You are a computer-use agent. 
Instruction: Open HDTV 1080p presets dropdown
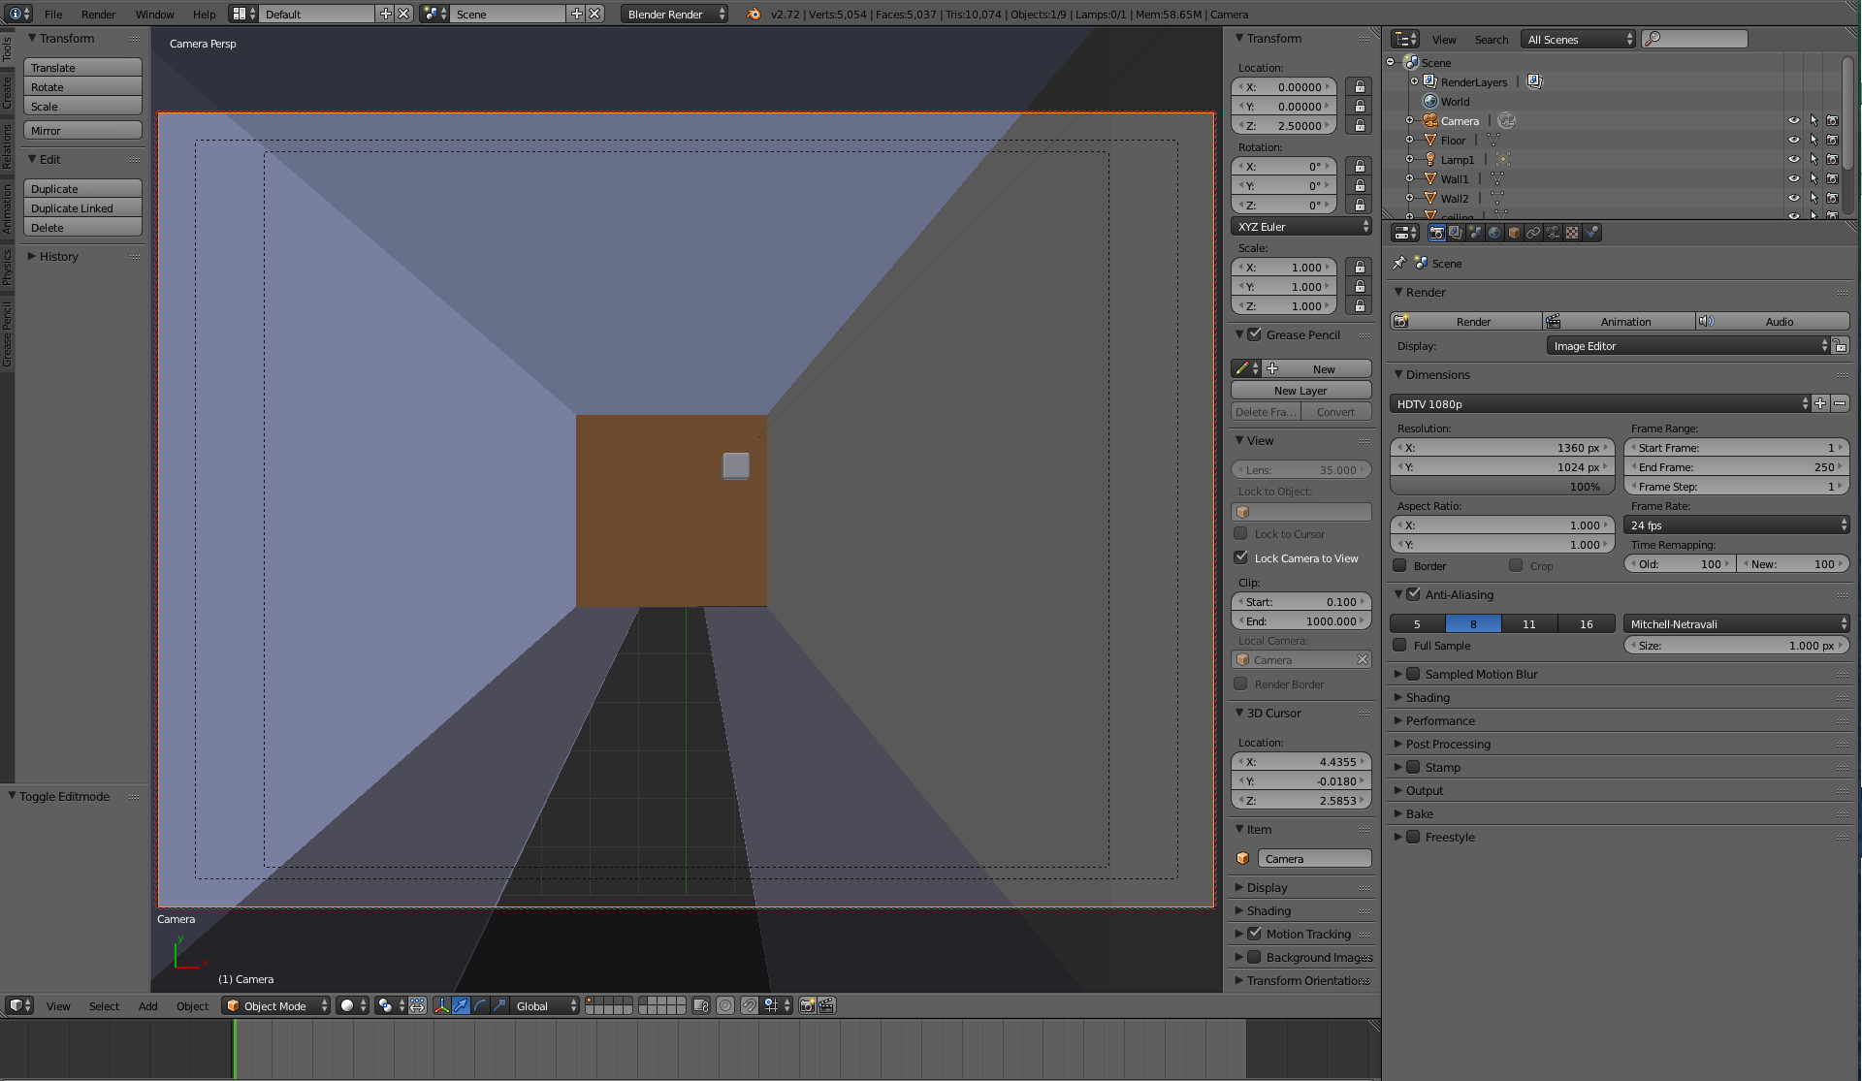click(x=1600, y=403)
